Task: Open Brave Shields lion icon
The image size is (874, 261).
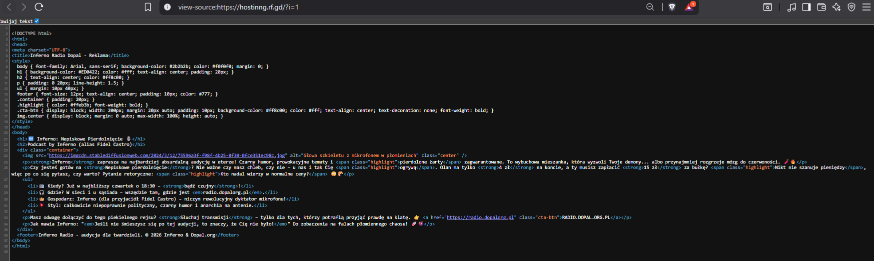Action: click(x=672, y=7)
